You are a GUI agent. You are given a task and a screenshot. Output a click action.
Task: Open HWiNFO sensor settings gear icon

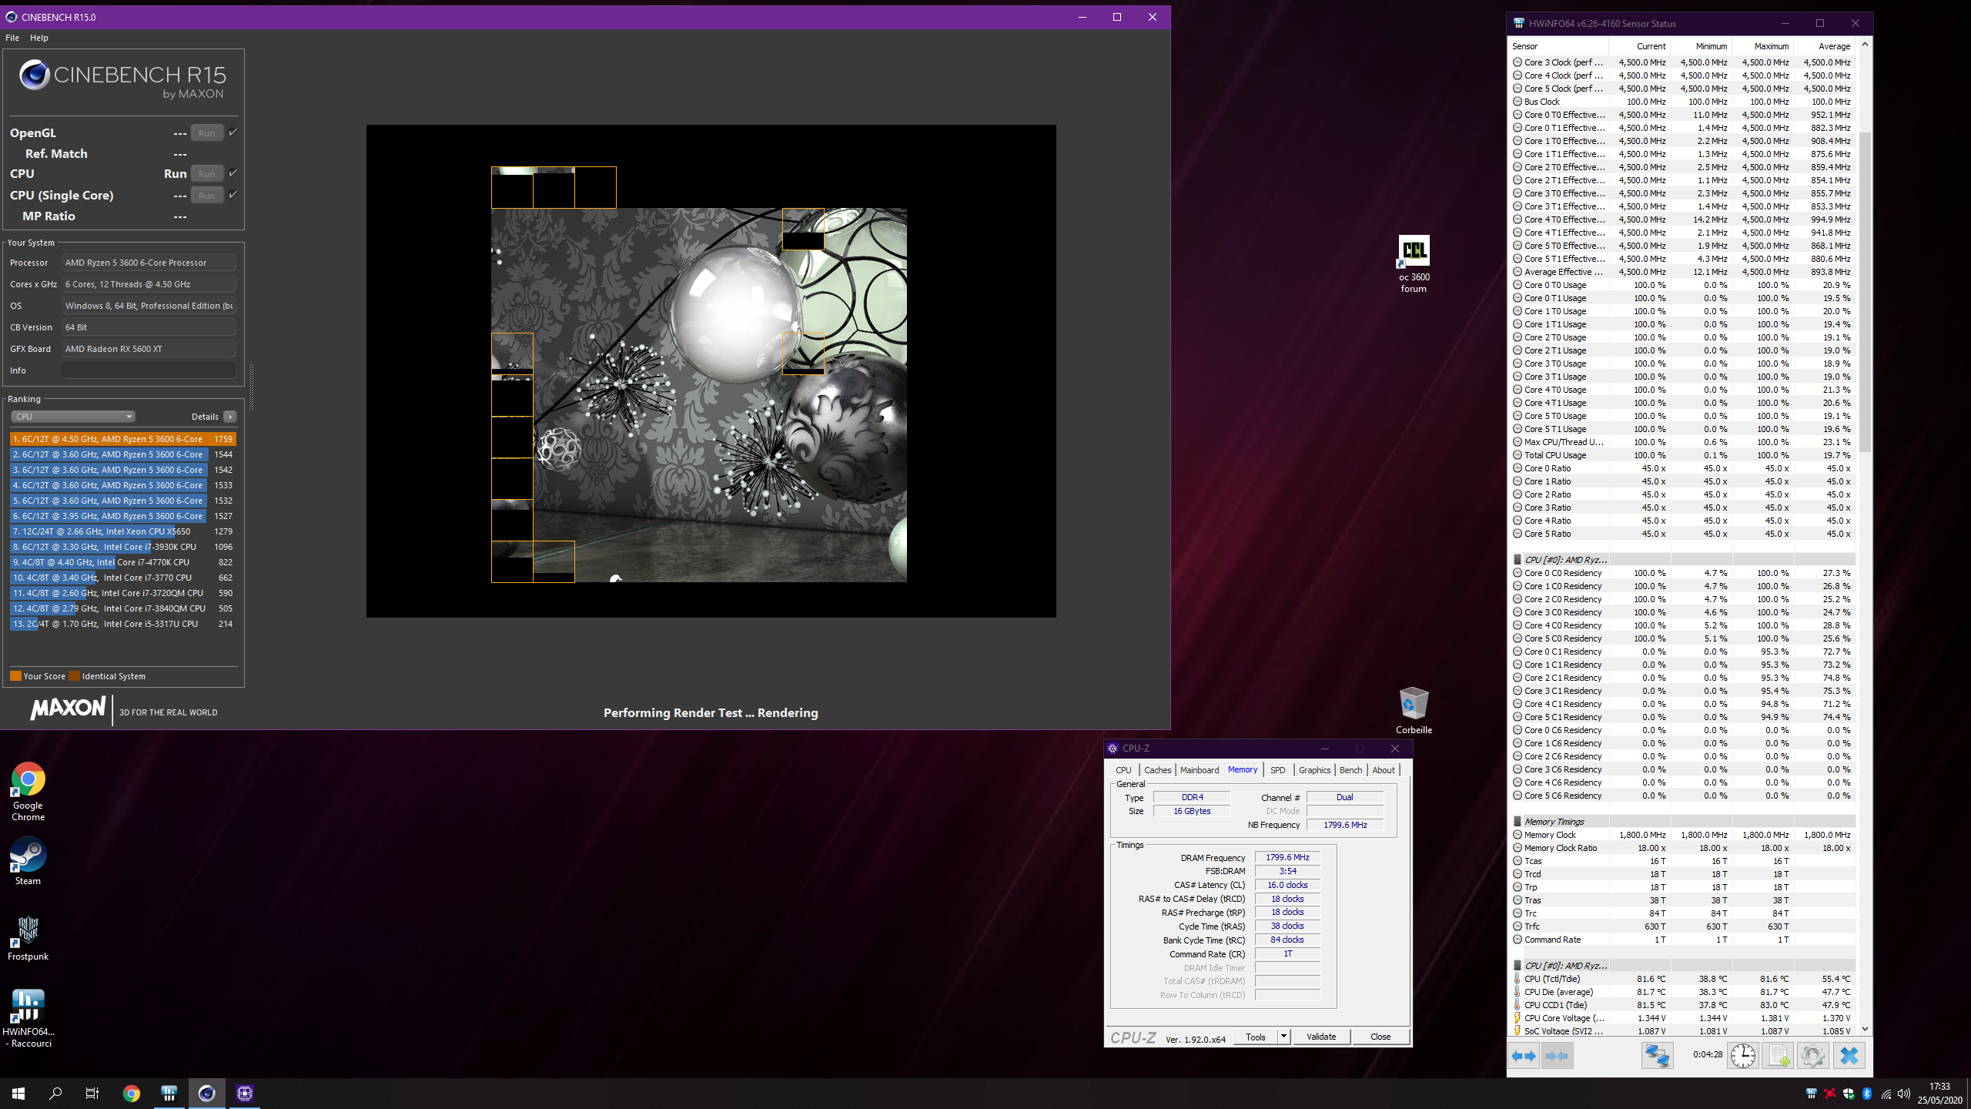click(1812, 1055)
